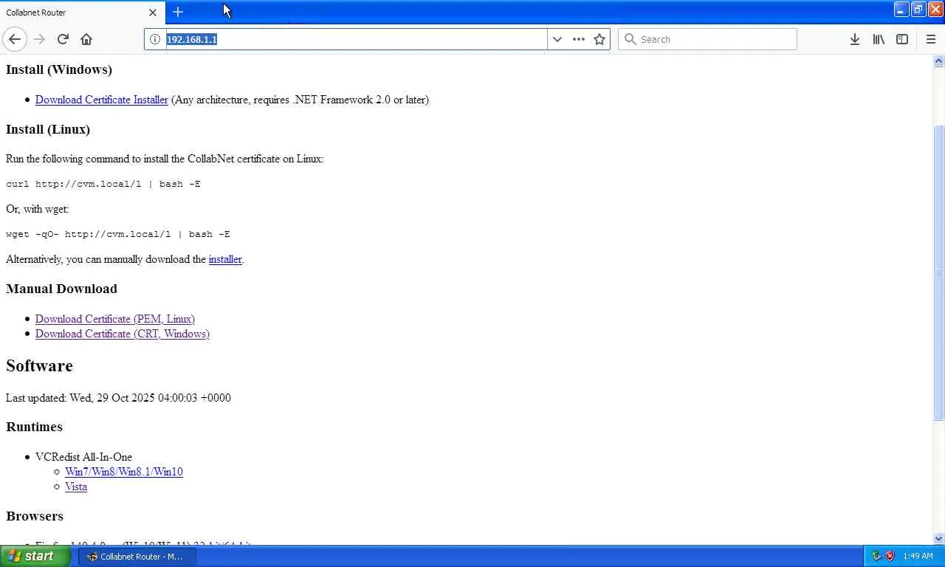Click the taskbar clock showing 1:49 AM
Screen dimensions: 945x567
(x=918, y=556)
